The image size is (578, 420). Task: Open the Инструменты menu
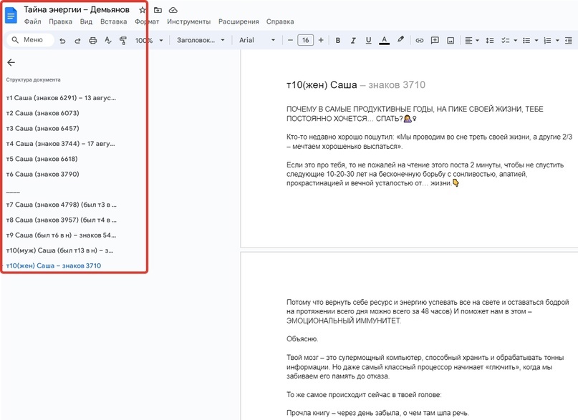[x=189, y=21]
